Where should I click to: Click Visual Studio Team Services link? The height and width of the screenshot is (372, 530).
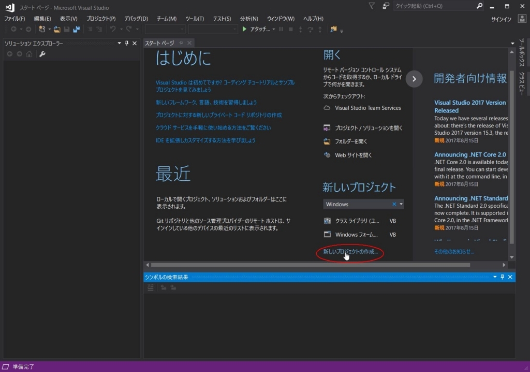[368, 108]
